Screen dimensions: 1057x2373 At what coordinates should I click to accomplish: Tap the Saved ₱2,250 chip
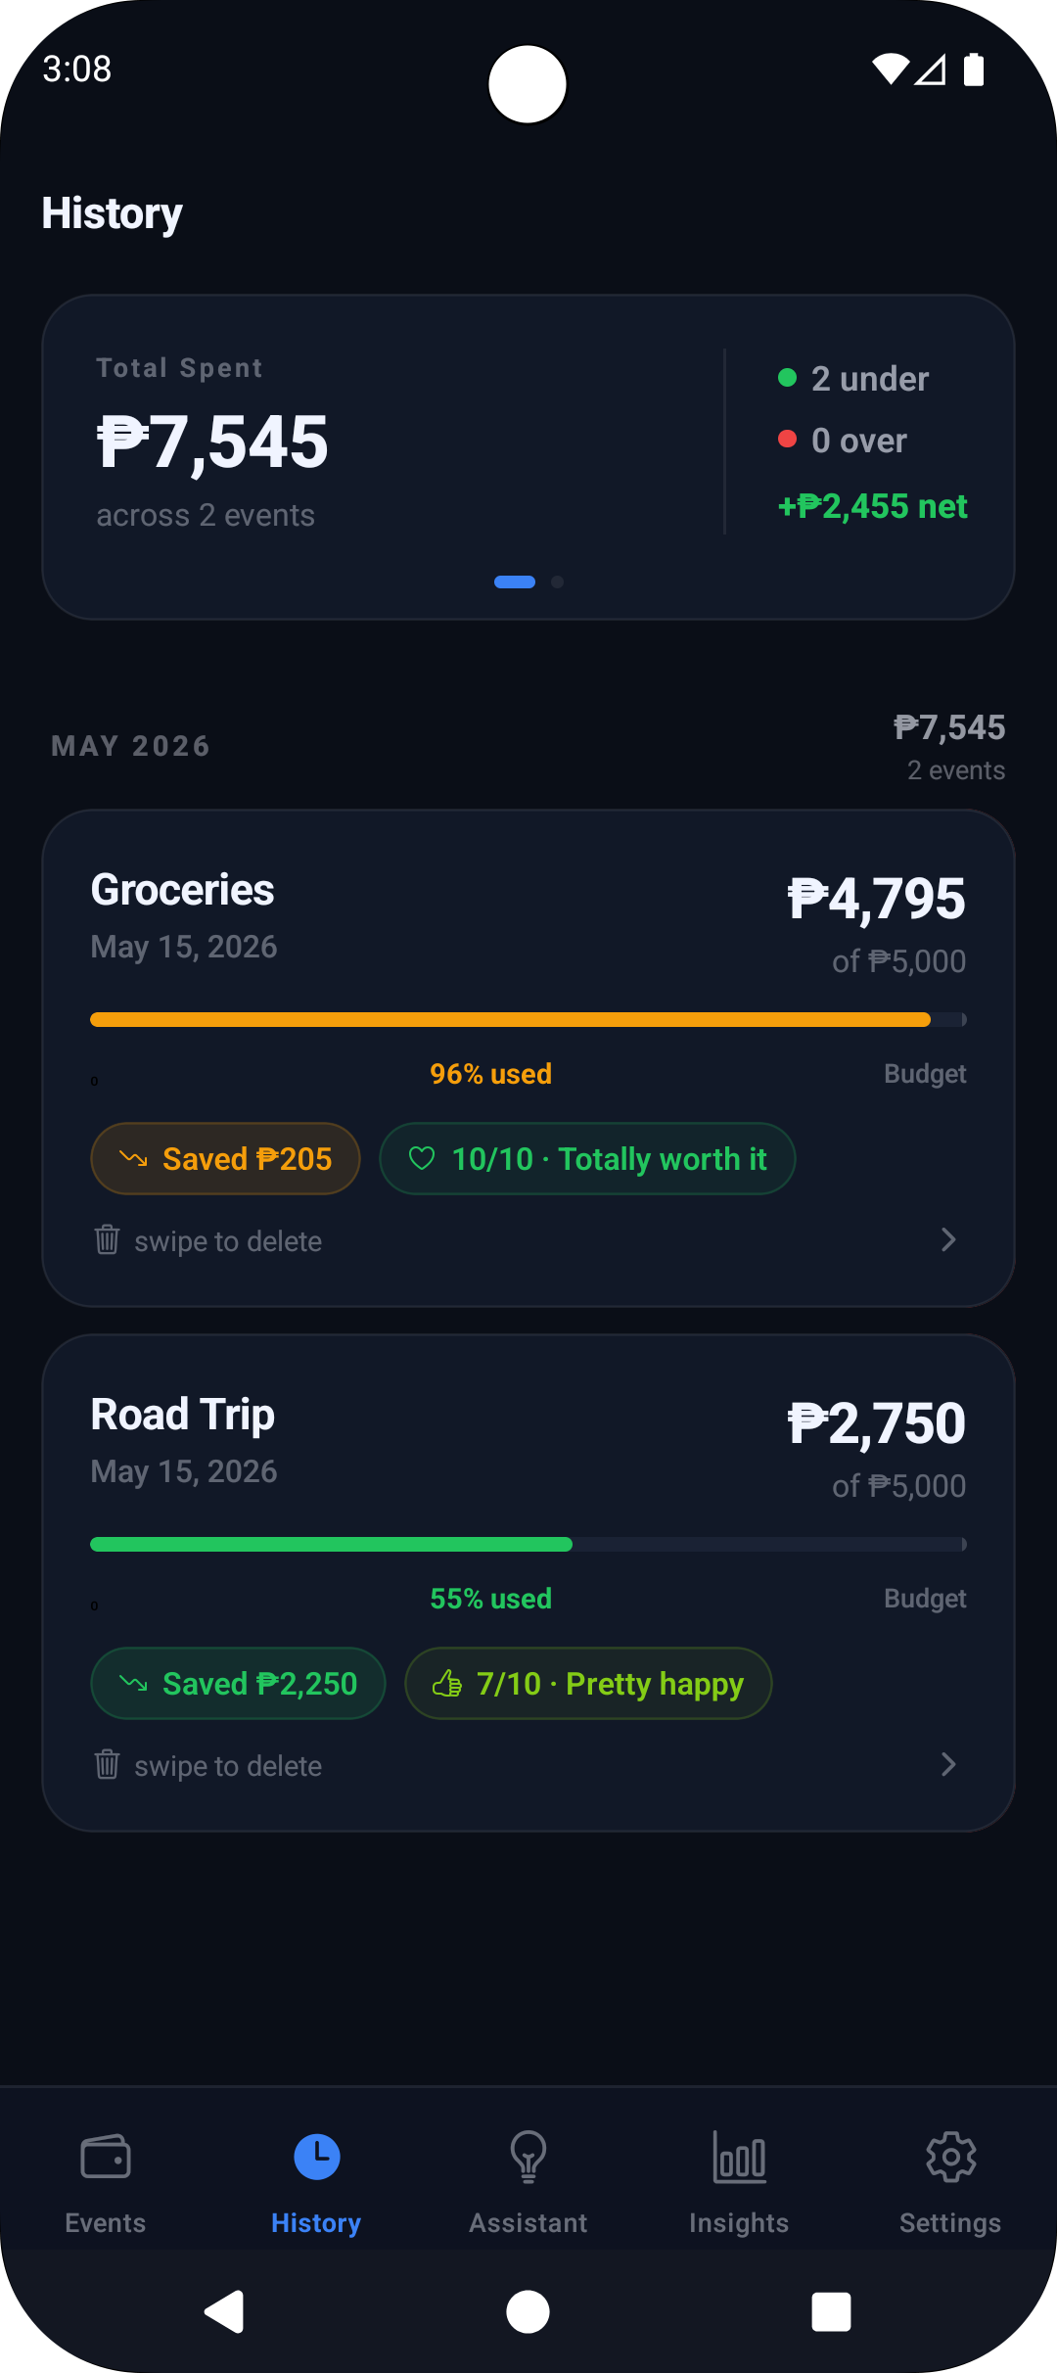tap(238, 1683)
